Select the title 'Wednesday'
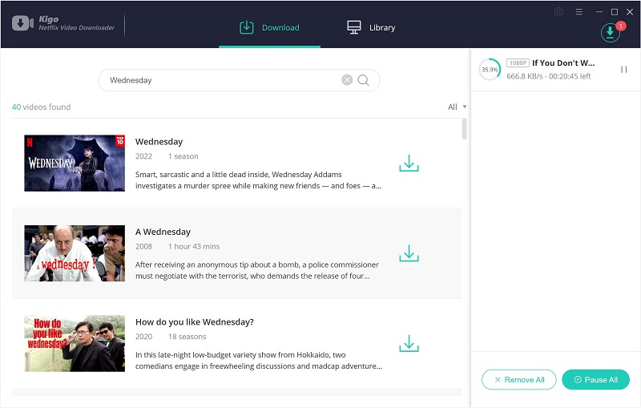Image resolution: width=641 pixels, height=408 pixels. click(x=159, y=142)
